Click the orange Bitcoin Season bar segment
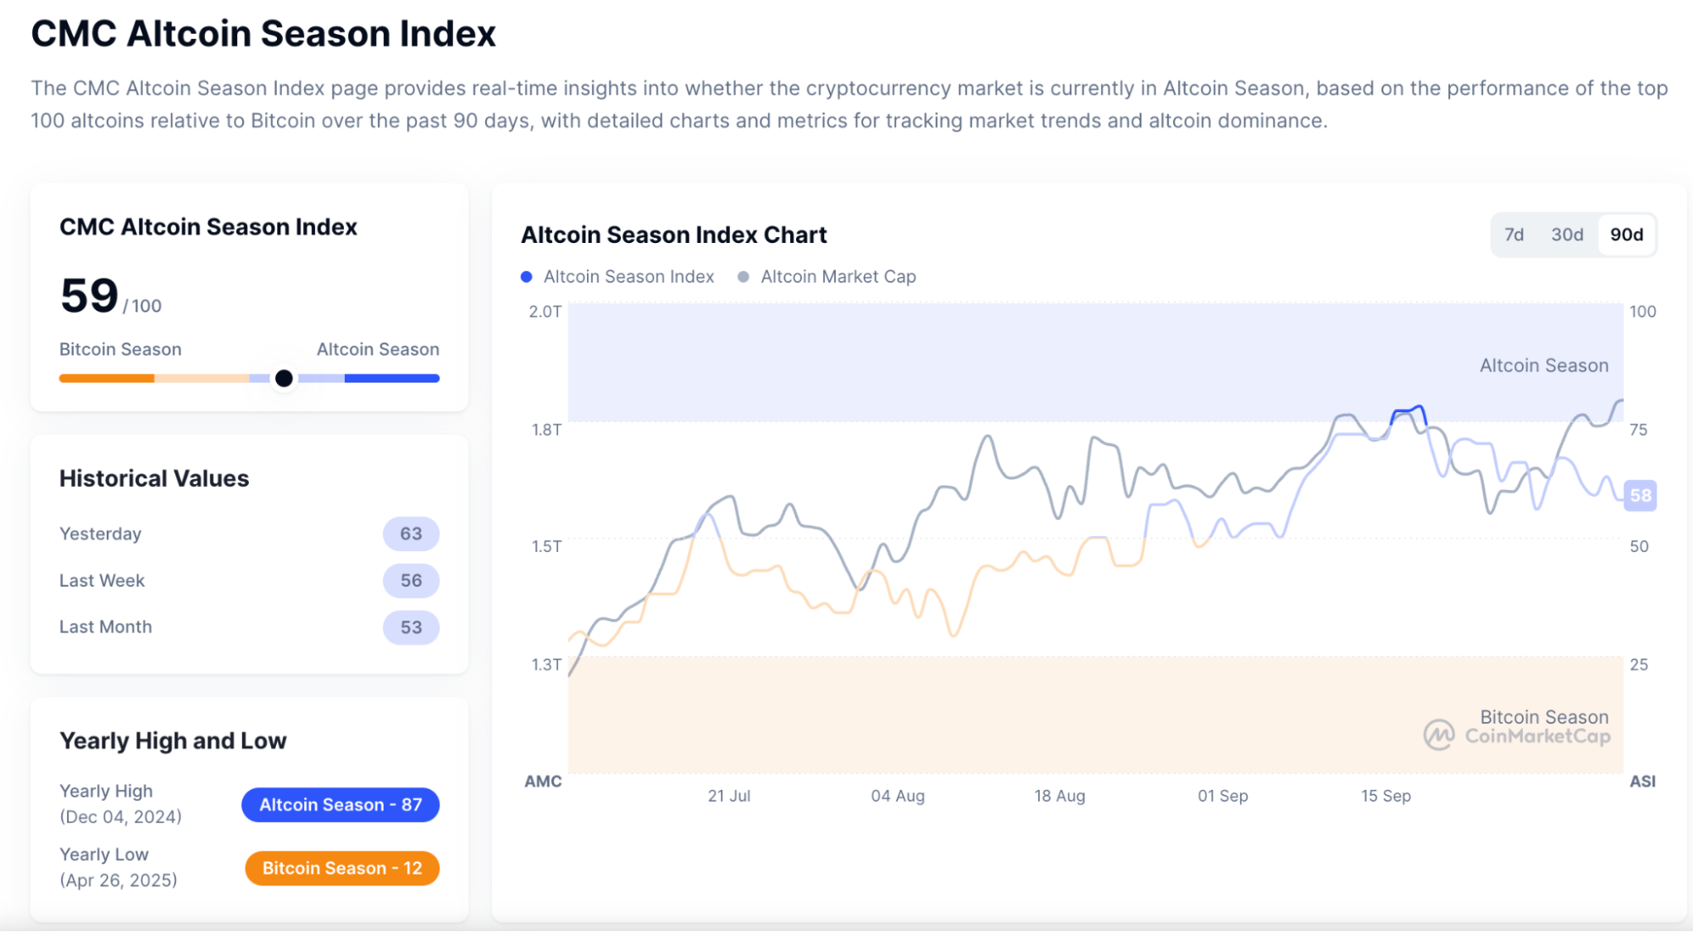Image resolution: width=1693 pixels, height=932 pixels. point(107,378)
